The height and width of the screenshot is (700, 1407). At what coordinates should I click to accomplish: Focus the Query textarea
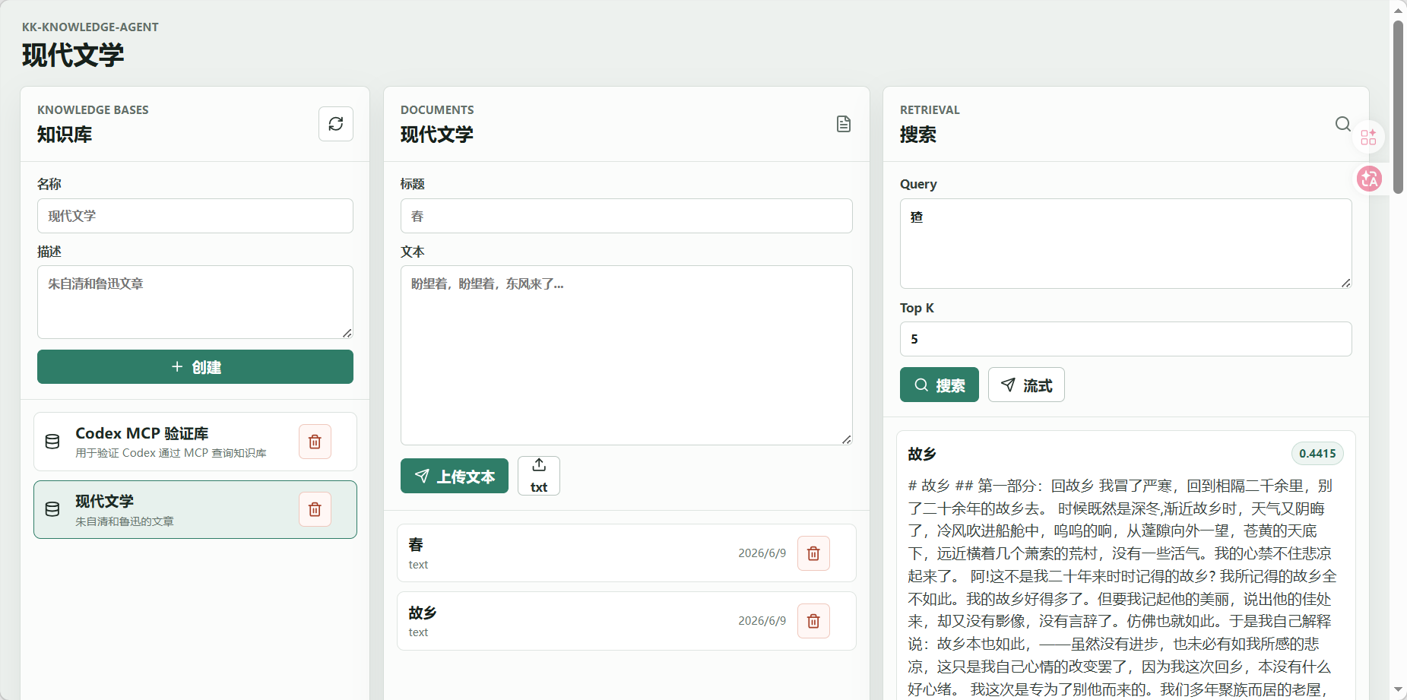click(1126, 243)
